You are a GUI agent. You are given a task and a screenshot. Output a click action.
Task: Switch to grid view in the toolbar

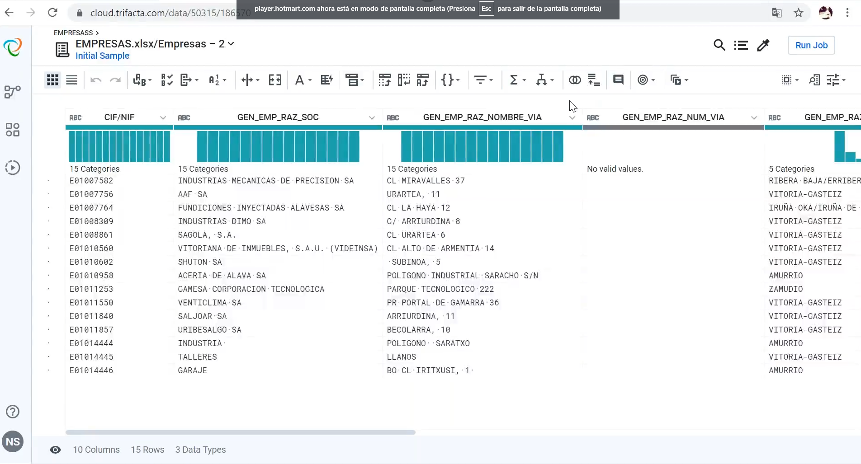click(52, 80)
